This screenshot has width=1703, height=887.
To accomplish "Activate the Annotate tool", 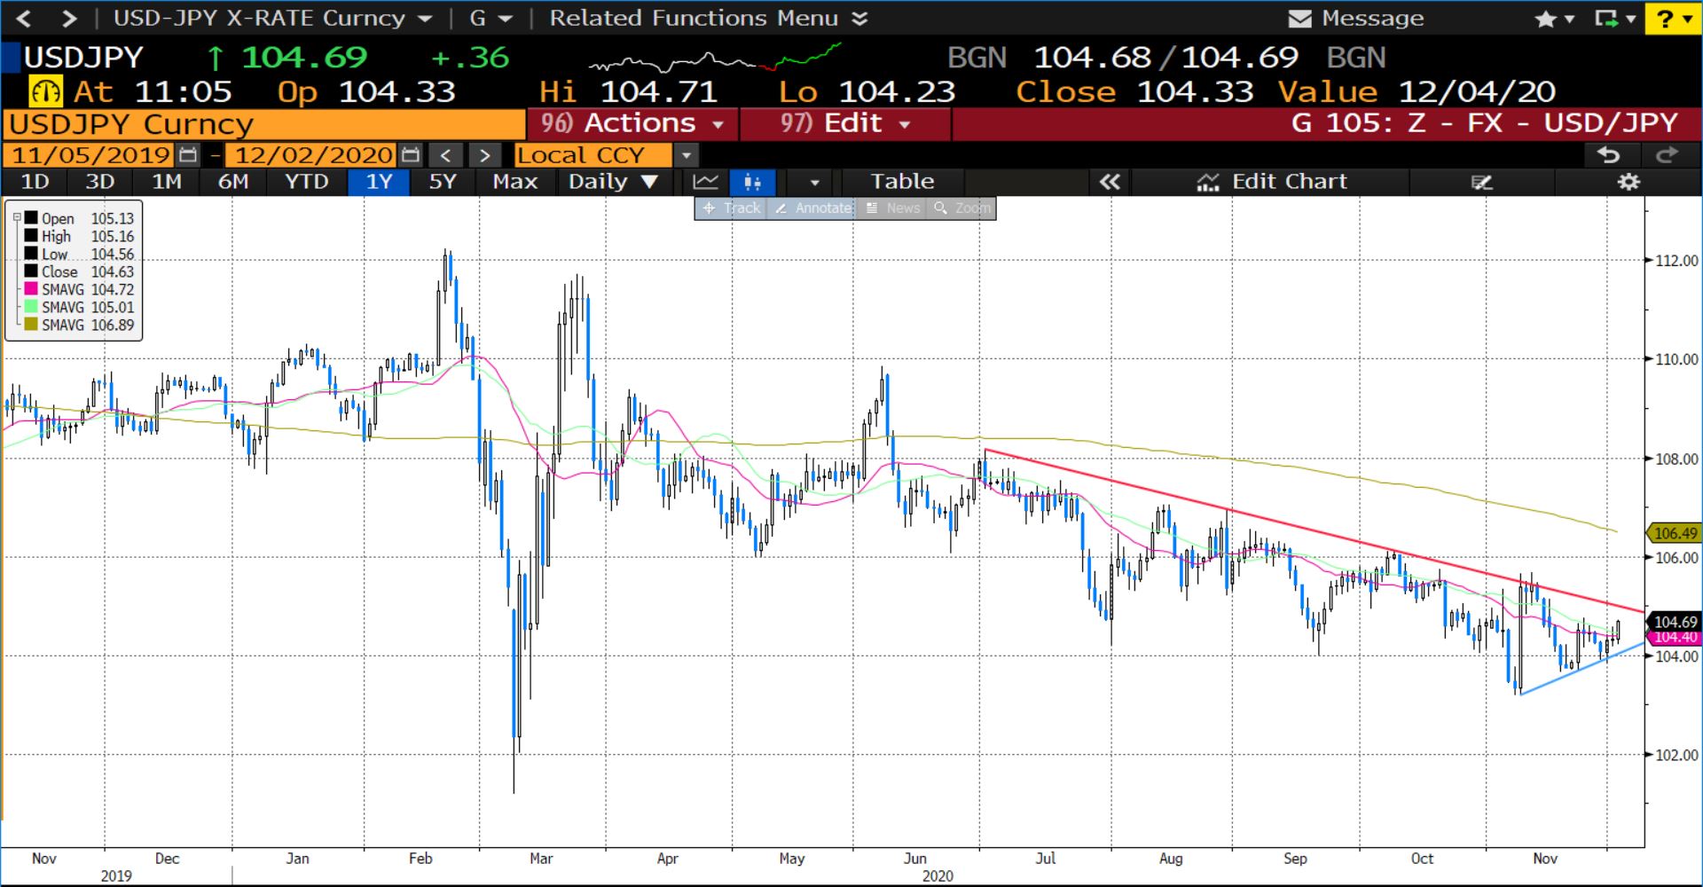I will tap(812, 208).
